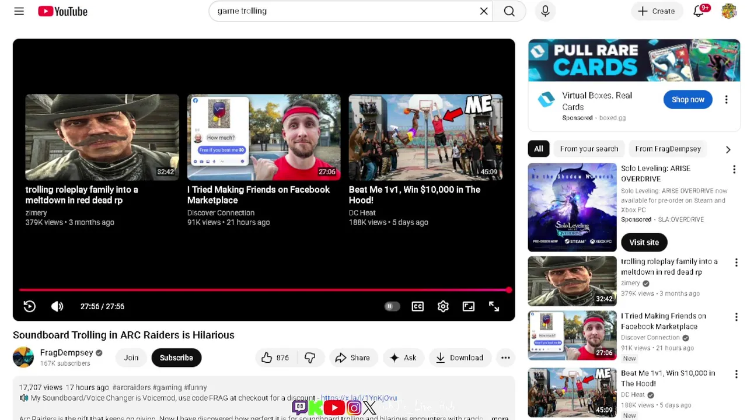The width and height of the screenshot is (747, 420).
Task: Open Solo Leveling sponsored thumbnail
Action: (572, 207)
